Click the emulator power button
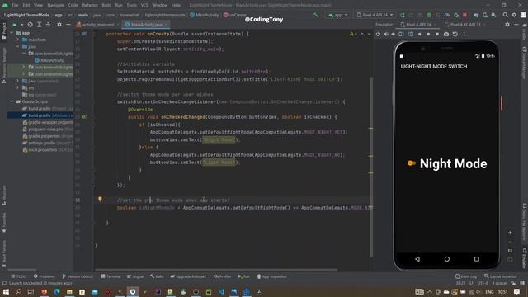 (378, 34)
